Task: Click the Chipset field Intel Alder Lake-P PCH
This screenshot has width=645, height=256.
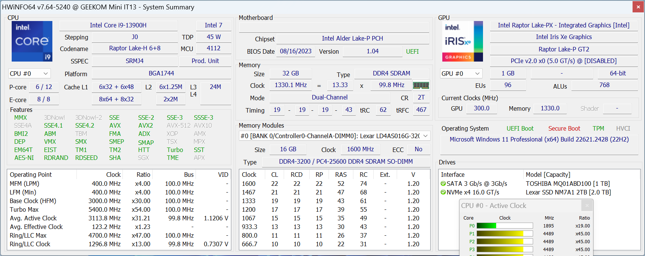Action: pos(353,38)
